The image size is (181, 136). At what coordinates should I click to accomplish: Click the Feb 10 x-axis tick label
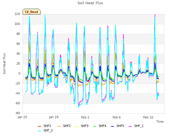[x=148, y=118]
